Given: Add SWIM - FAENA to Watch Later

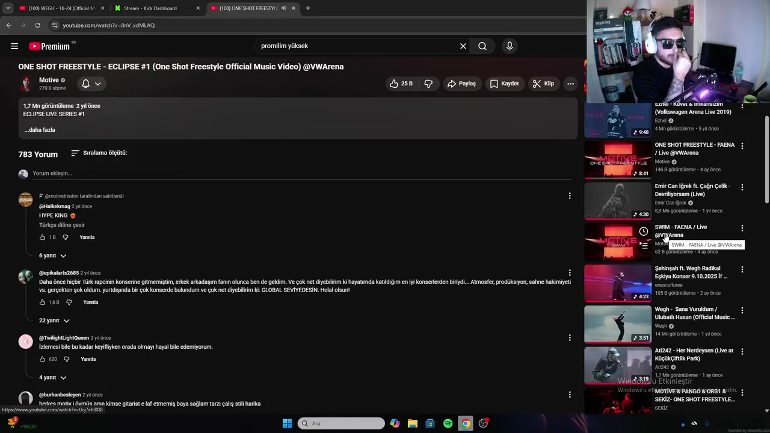Looking at the screenshot, I should point(644,232).
